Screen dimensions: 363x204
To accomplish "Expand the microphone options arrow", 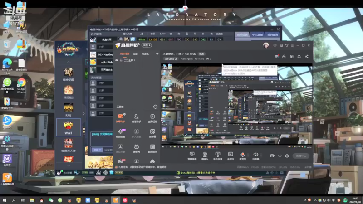I will [248, 155].
